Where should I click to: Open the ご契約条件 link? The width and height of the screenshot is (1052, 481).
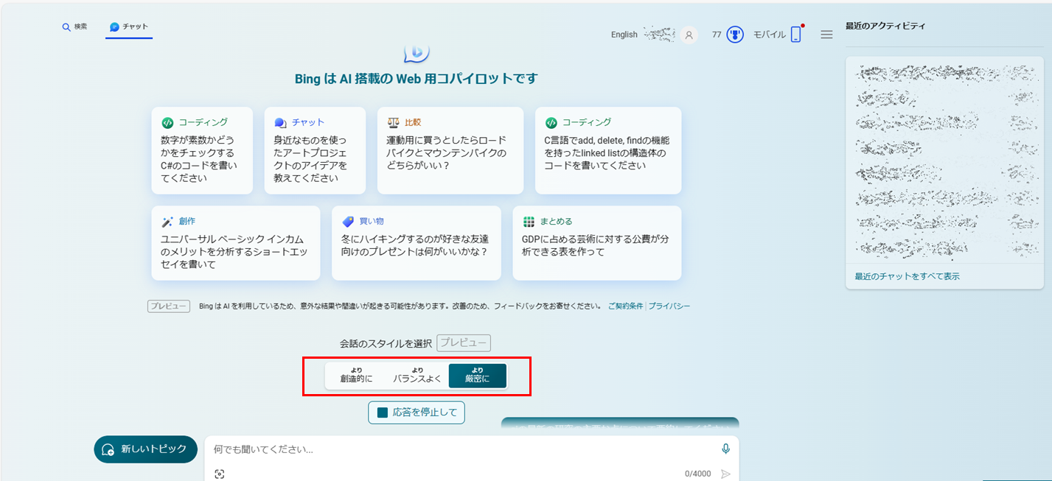pos(625,306)
